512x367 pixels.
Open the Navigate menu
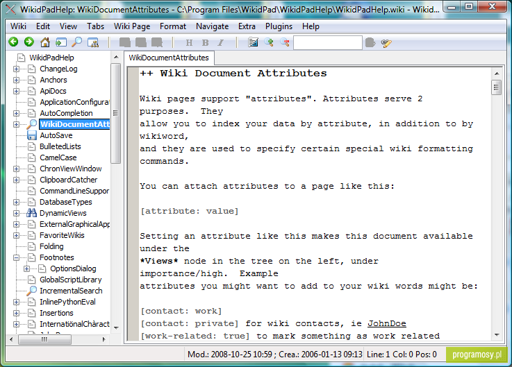(x=213, y=26)
